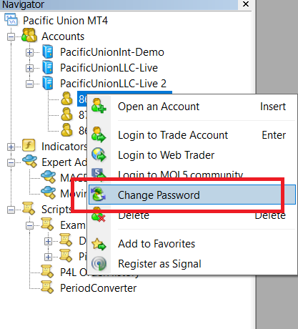The image size is (298, 329).
Task: Click the Login to Web Trader globe icon
Action: pos(99,154)
